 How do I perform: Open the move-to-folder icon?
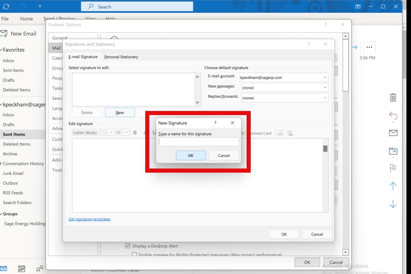393,151
